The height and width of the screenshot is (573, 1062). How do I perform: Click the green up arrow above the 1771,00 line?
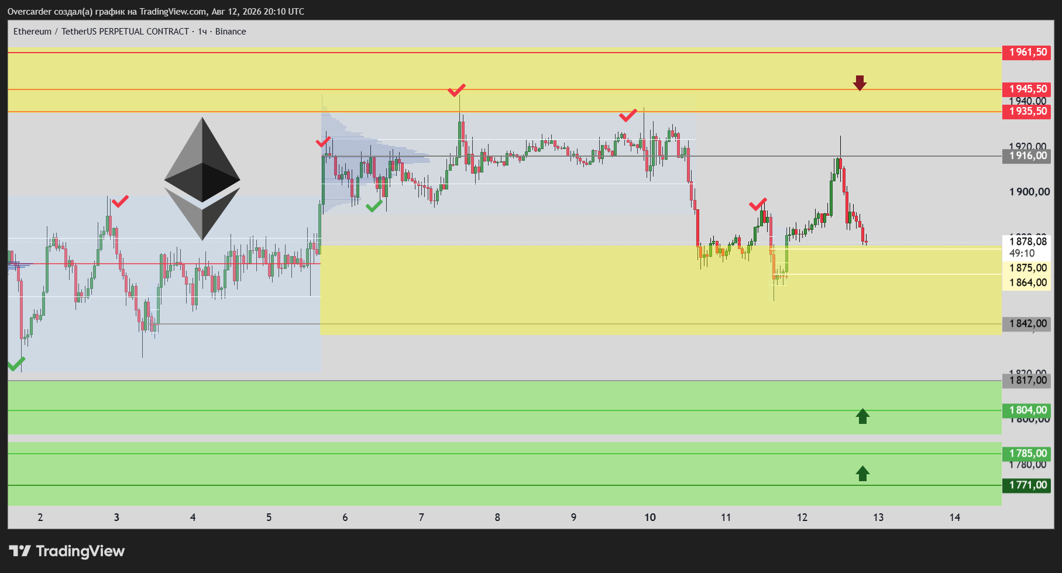[862, 473]
